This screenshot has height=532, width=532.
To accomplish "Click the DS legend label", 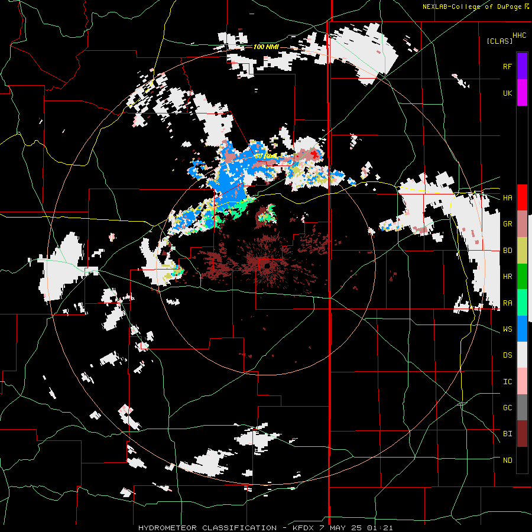I will (x=507, y=355).
